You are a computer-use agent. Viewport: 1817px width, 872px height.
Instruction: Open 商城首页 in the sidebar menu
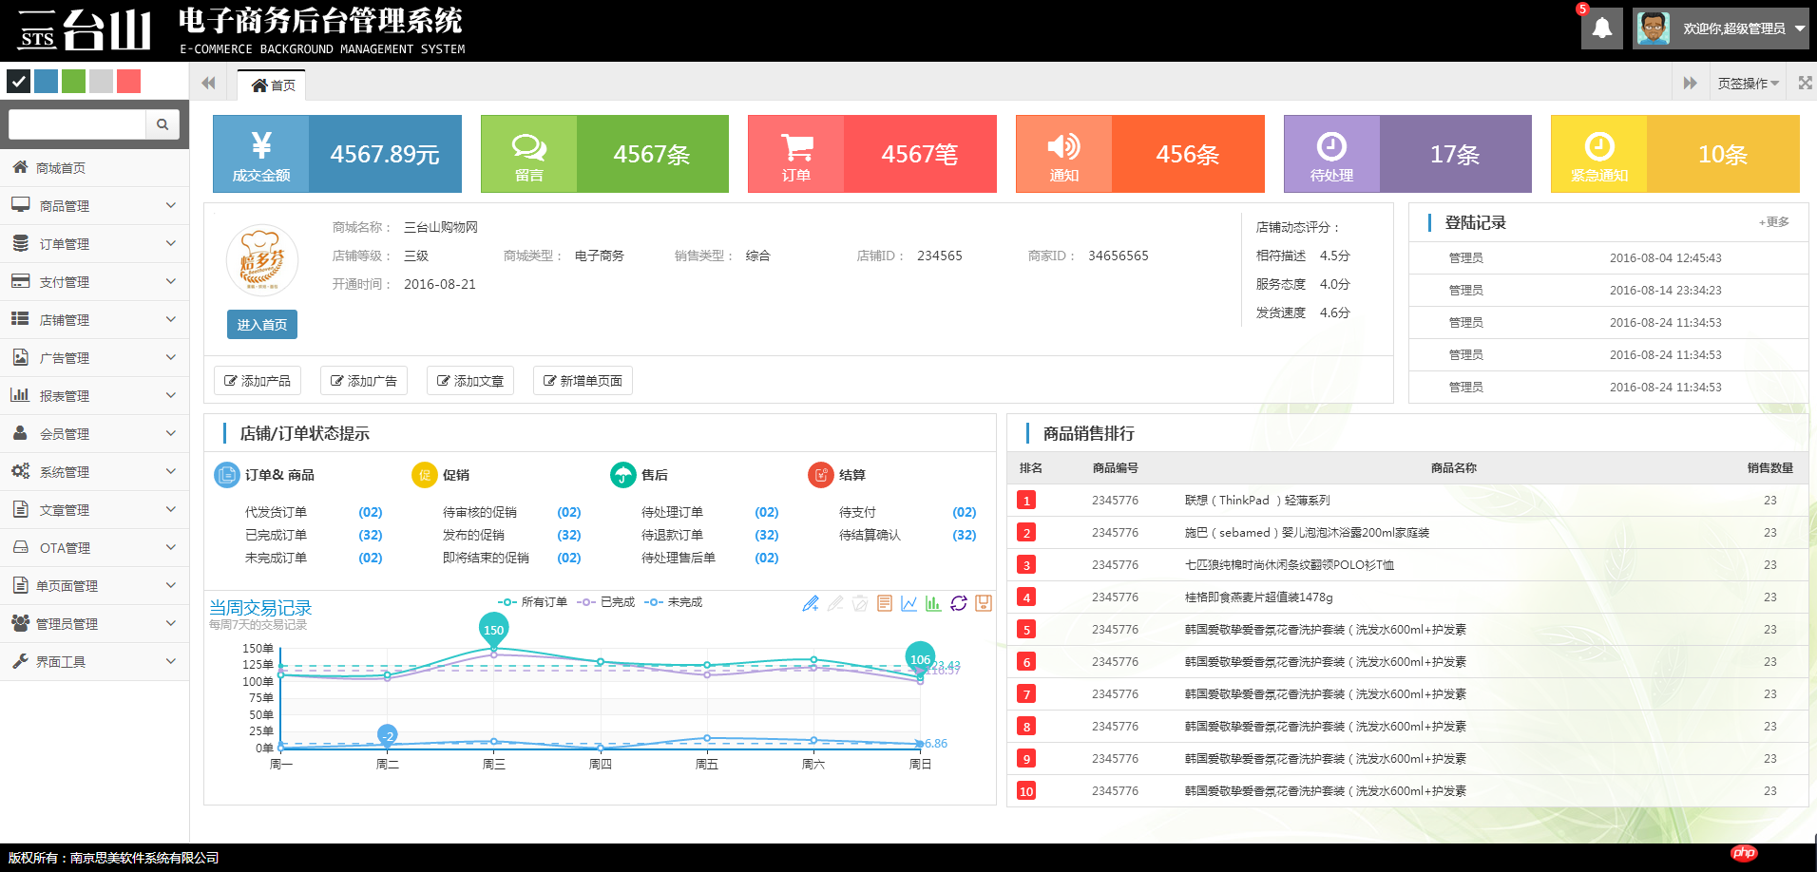click(61, 168)
